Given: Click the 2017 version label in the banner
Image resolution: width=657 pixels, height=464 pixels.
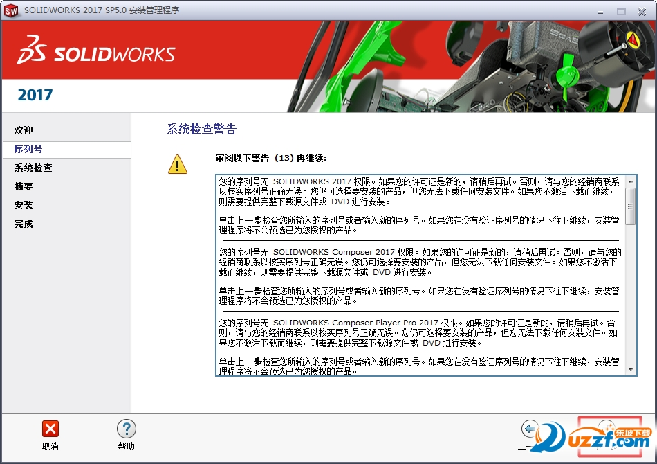Looking at the screenshot, I should (x=35, y=96).
